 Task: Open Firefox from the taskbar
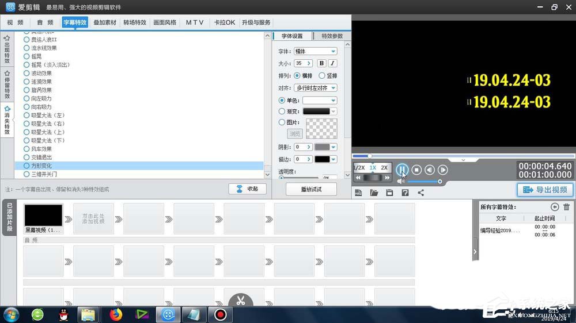(x=115, y=314)
